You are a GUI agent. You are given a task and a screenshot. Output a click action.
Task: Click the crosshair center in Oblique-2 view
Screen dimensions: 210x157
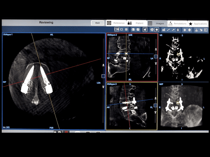click(126, 54)
